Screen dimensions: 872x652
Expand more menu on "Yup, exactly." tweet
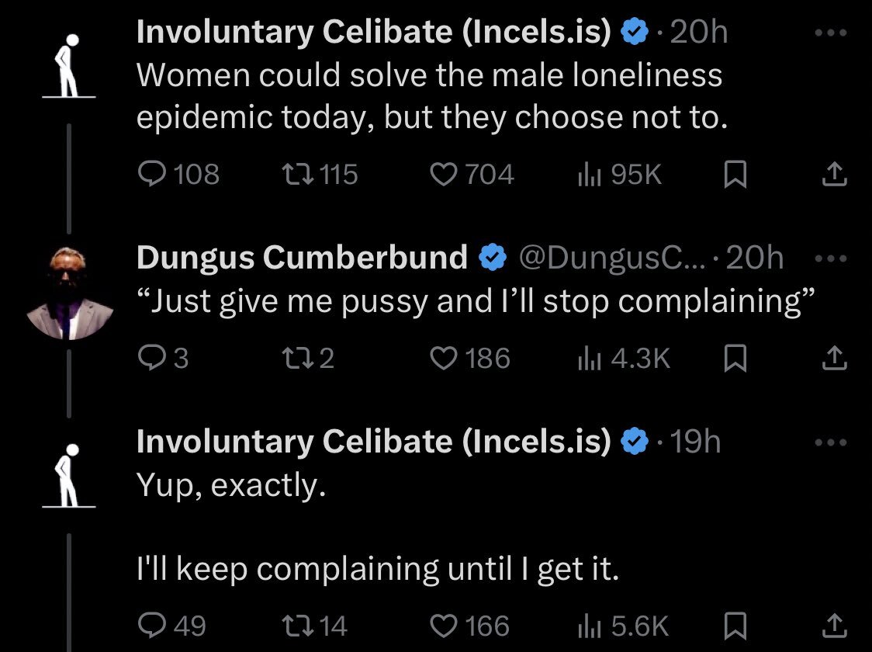834,443
